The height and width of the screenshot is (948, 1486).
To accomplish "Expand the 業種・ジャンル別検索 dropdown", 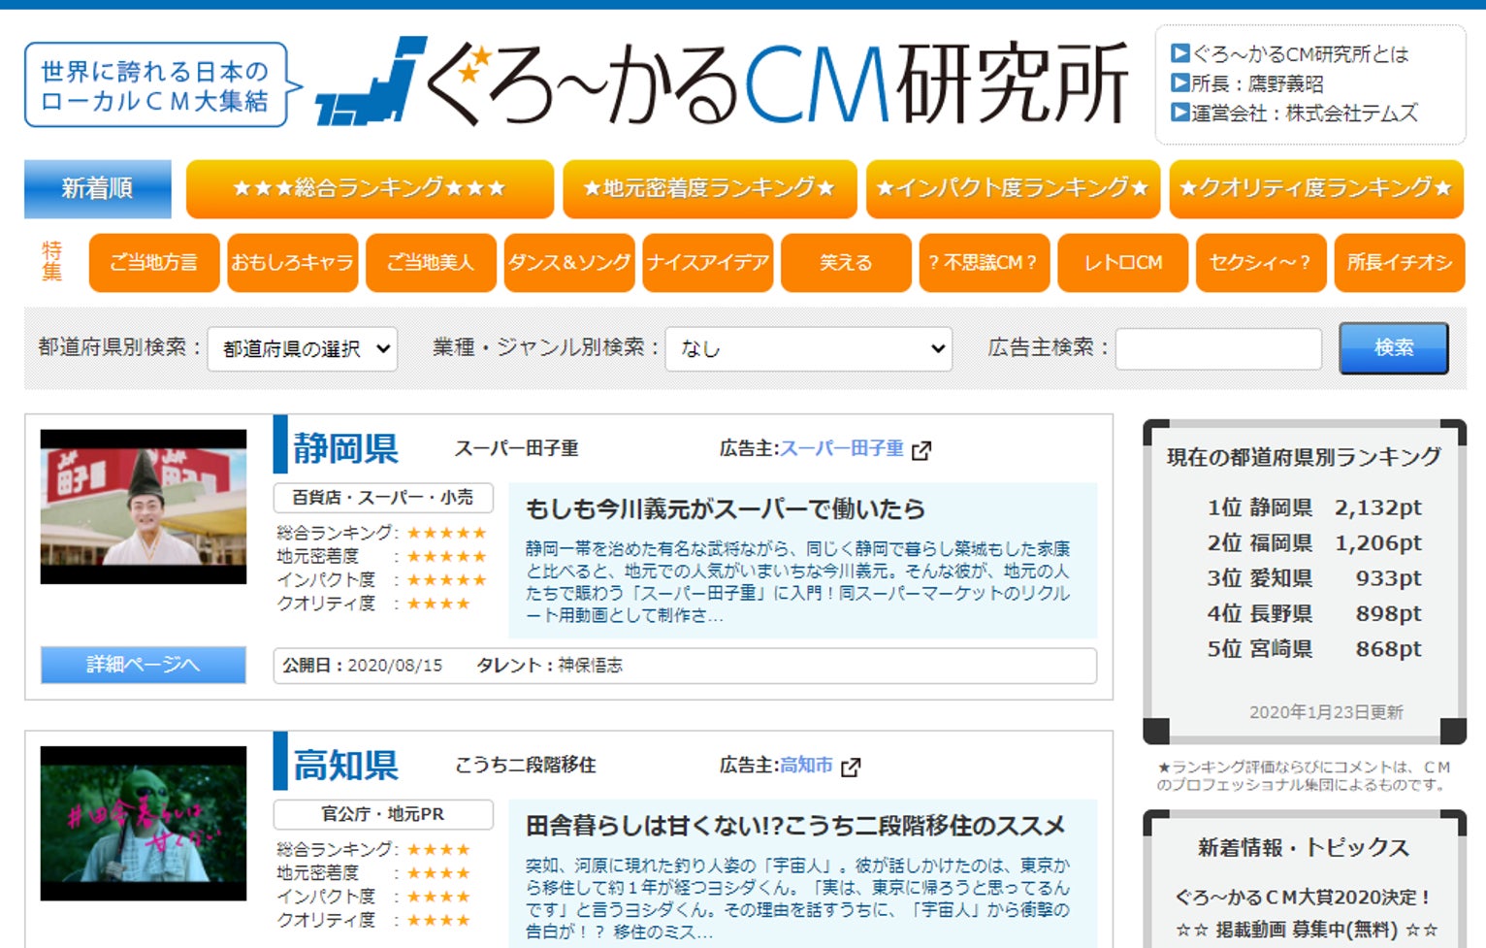I will coord(808,348).
